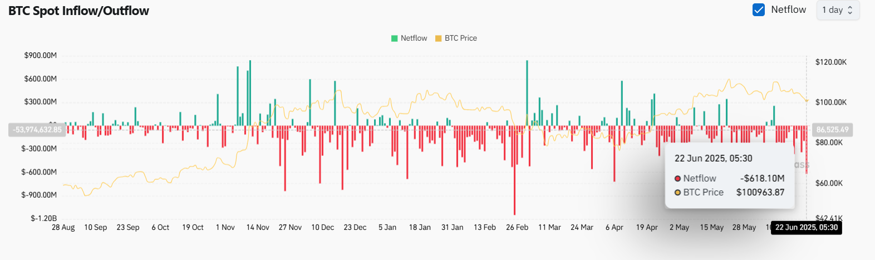Click the -53,974,632.85 left axis value tag
Image resolution: width=875 pixels, height=260 pixels.
tap(38, 130)
